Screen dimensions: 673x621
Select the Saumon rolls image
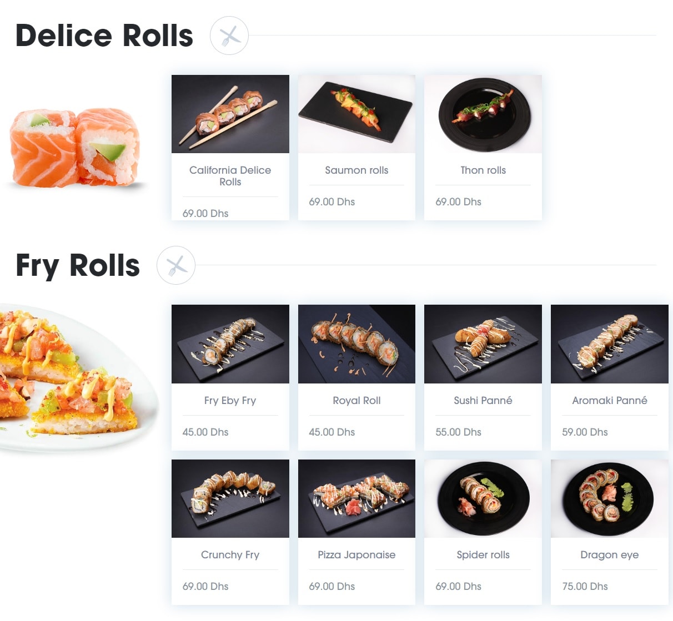point(356,114)
